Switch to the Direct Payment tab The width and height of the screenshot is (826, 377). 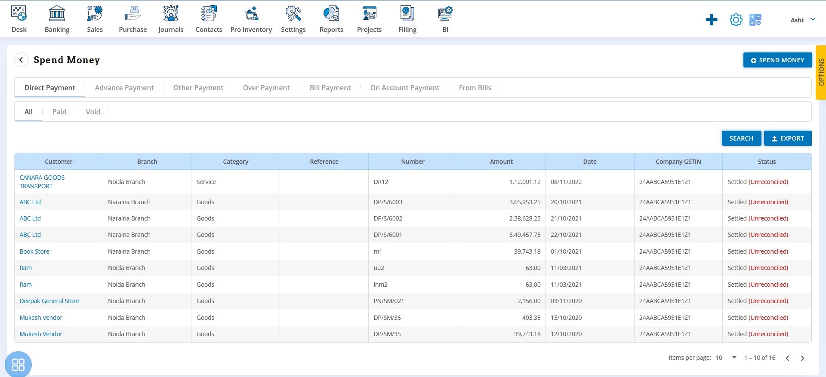click(50, 88)
